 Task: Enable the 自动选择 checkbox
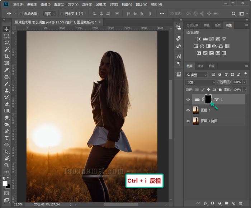click(x=21, y=14)
